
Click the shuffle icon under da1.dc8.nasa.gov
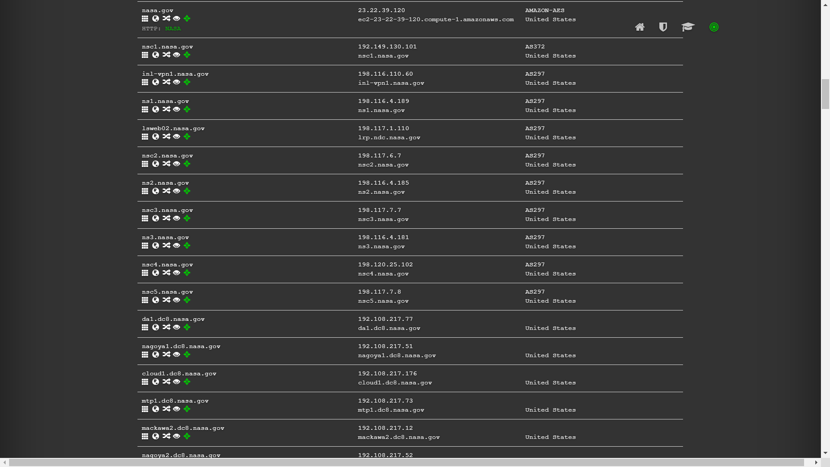pos(166,327)
